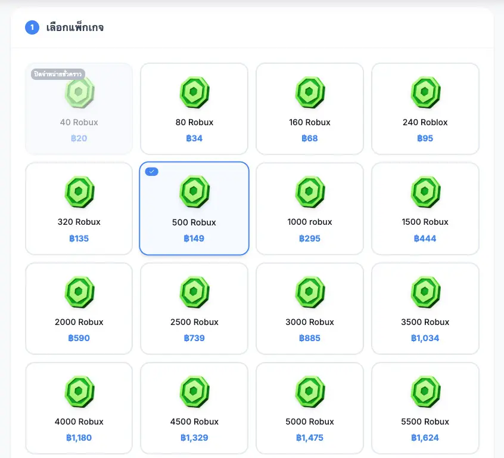
Task: Click the "1000 robux" label
Action: (x=310, y=222)
